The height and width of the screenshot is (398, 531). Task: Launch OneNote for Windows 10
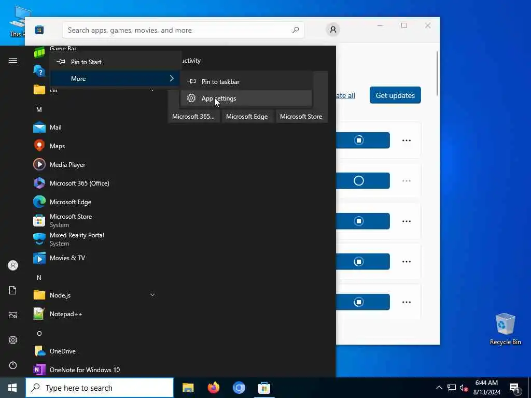pyautogui.click(x=95, y=369)
